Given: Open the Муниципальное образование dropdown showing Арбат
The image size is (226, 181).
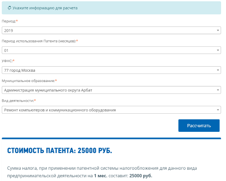Looking at the screenshot, I should coord(111,90).
